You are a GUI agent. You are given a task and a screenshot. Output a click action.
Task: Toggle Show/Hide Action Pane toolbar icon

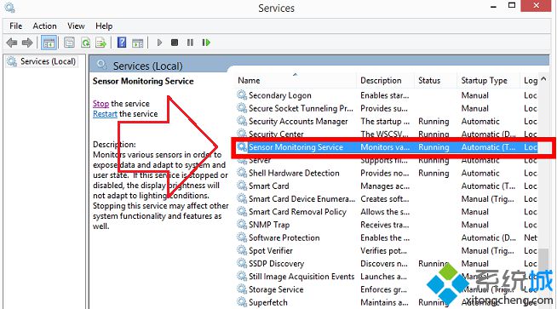[137, 43]
